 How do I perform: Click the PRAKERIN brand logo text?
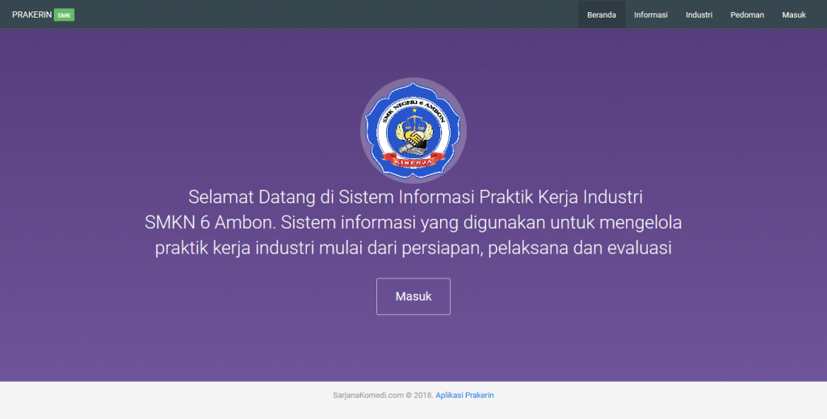click(x=31, y=15)
